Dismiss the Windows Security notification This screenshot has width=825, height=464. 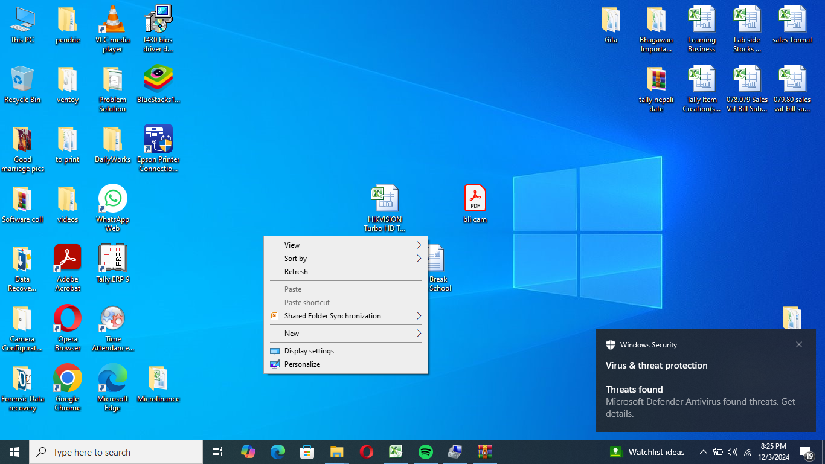[799, 344]
